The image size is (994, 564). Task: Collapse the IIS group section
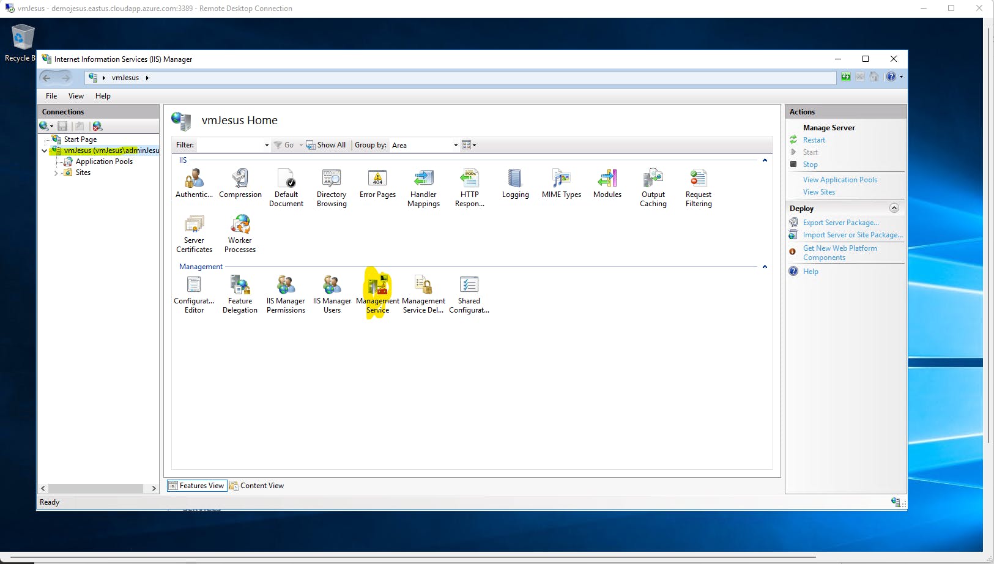point(765,160)
